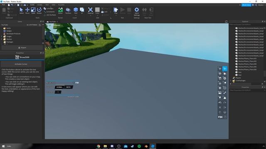Open the FILE menu

[x=3, y=5]
